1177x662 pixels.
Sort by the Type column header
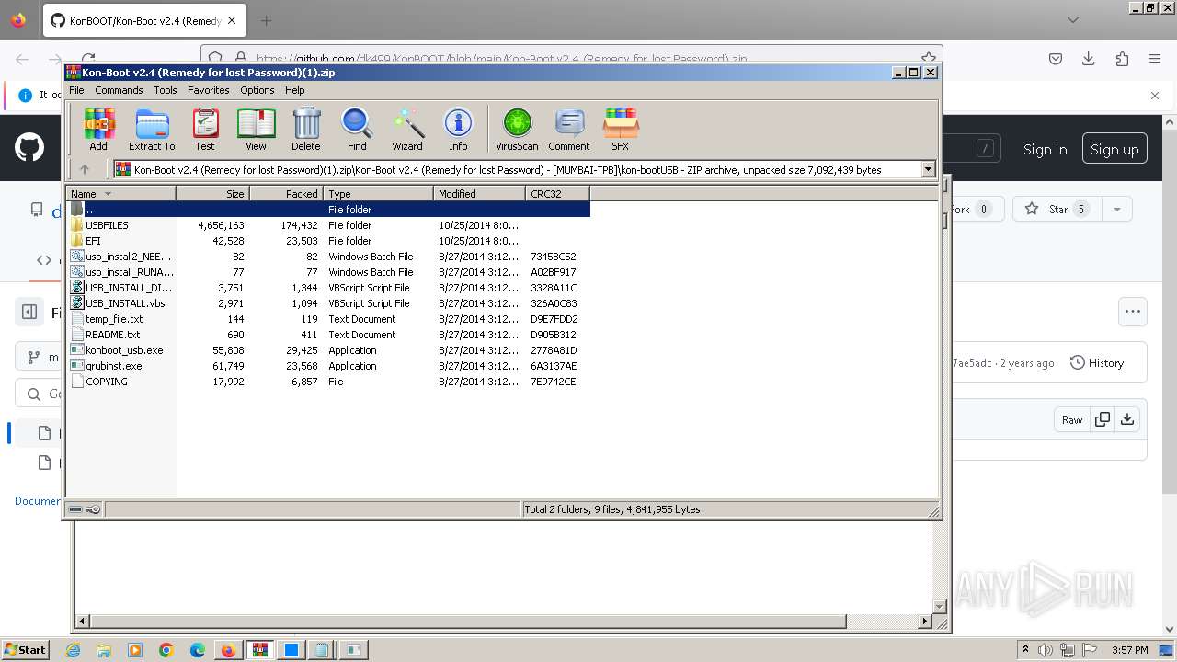coord(378,194)
